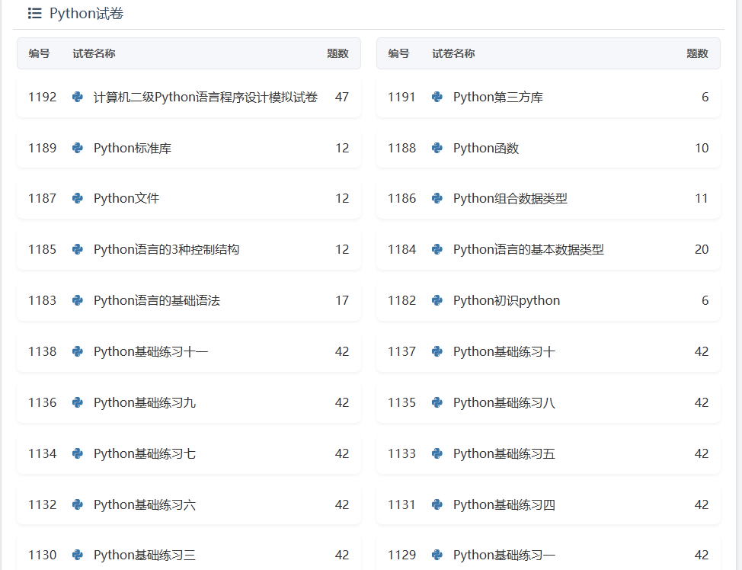Click Python icon in row 1192

[x=78, y=97]
